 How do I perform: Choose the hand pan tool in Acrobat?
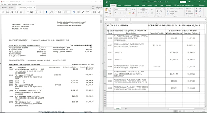[x=51, y=12]
